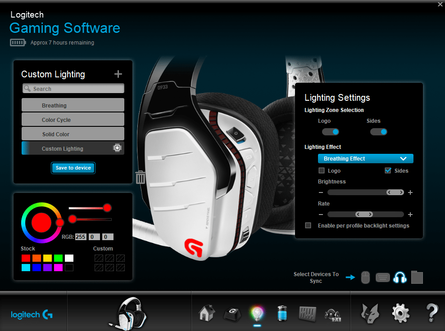Decrease breathing rate with the minus icon

(x=321, y=215)
